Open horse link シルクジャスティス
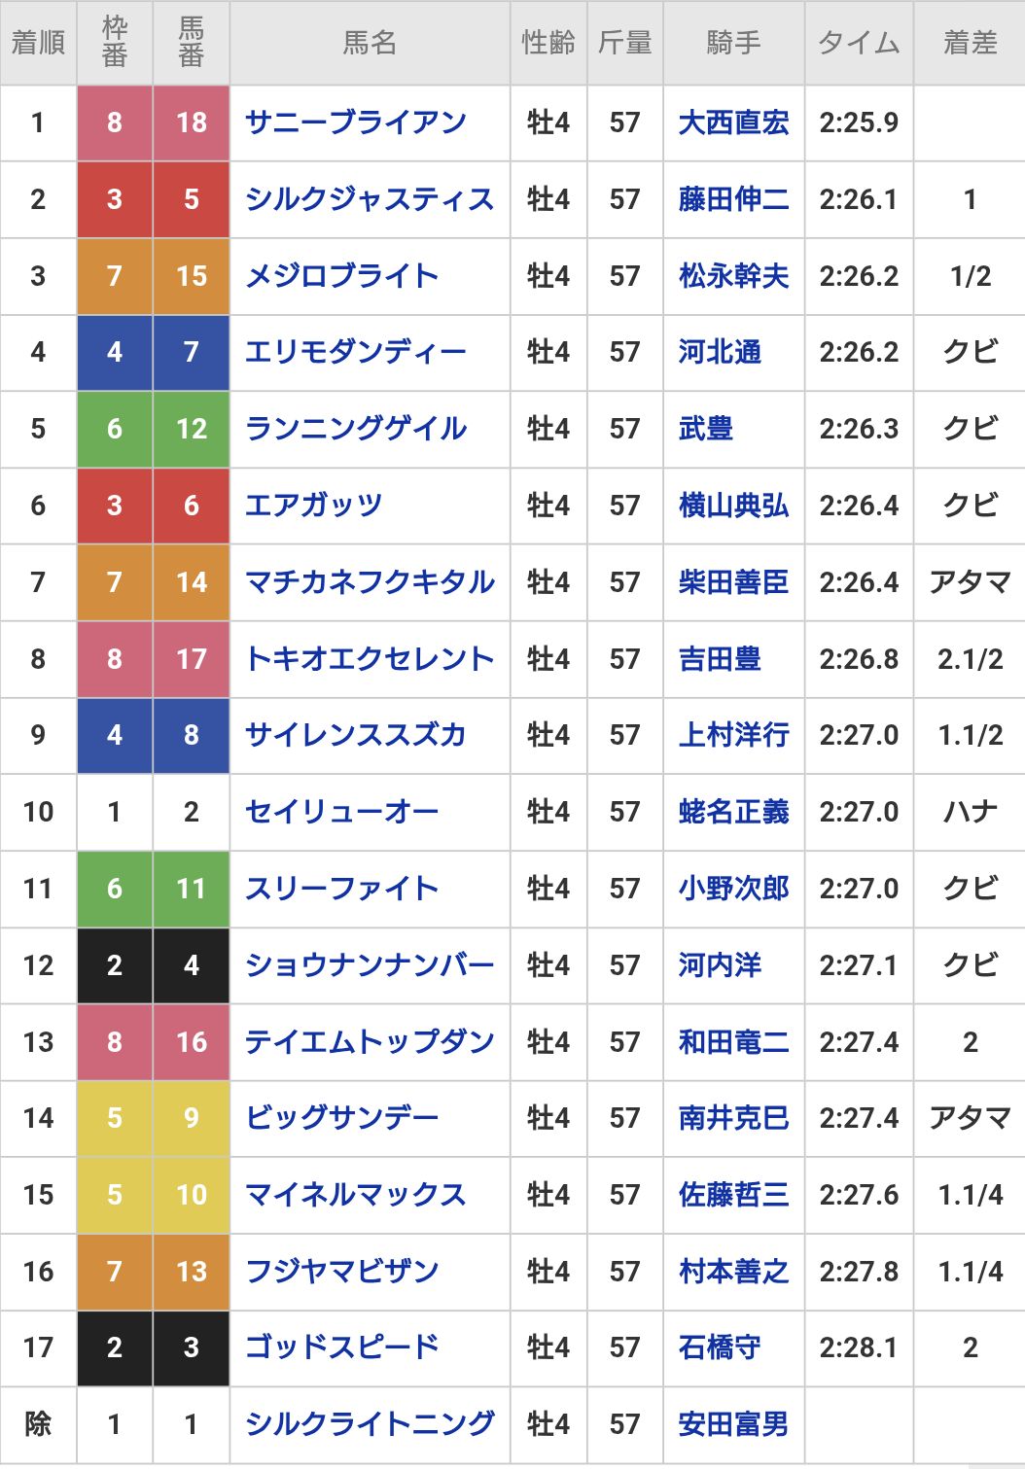 point(370,199)
